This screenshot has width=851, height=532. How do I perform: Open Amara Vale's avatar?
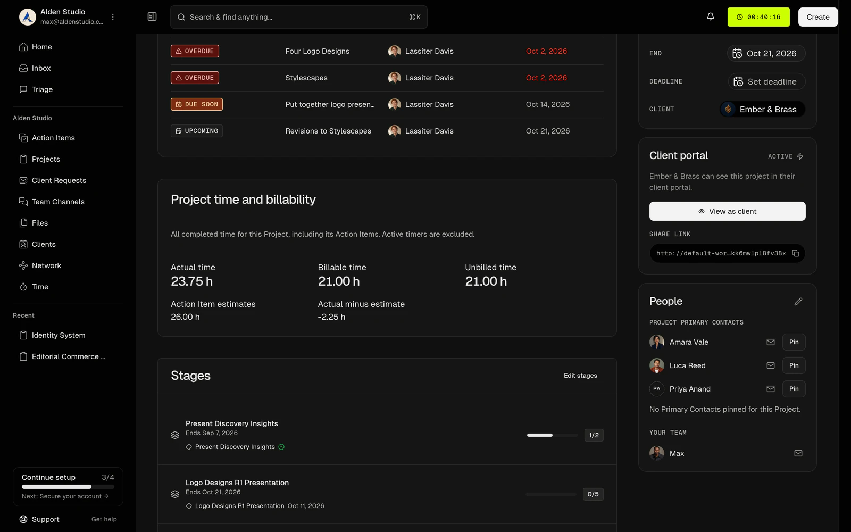click(x=657, y=342)
